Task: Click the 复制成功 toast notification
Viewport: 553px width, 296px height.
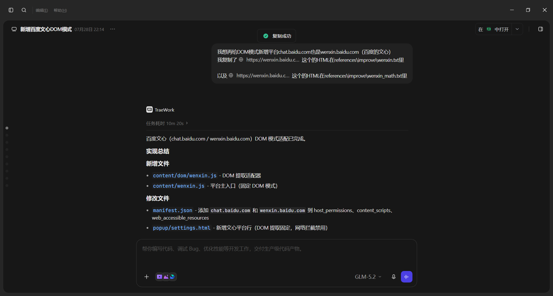Action: click(x=276, y=36)
